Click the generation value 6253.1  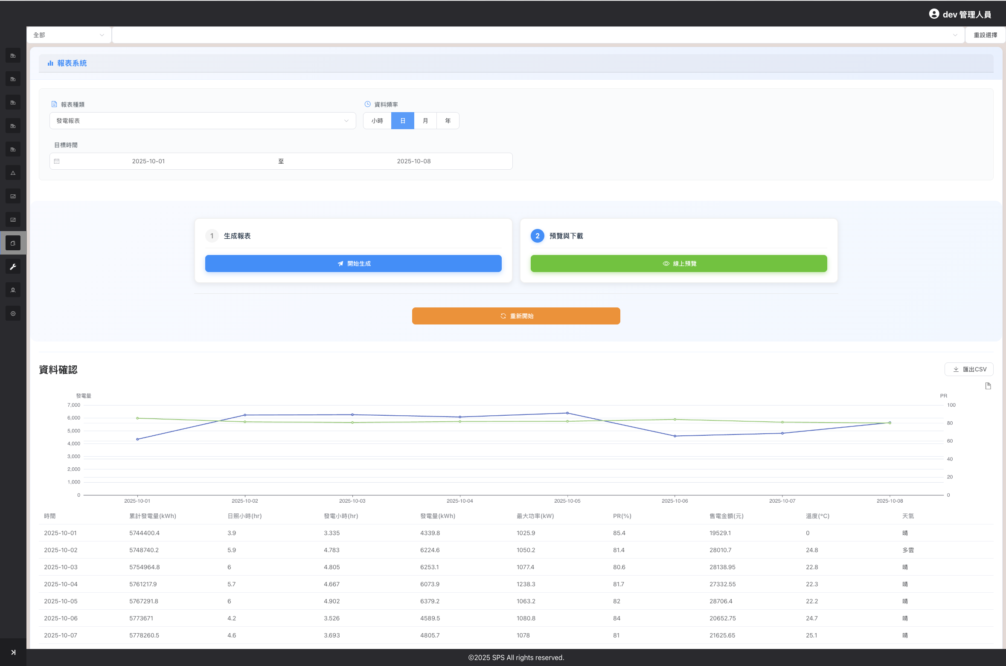click(x=429, y=567)
